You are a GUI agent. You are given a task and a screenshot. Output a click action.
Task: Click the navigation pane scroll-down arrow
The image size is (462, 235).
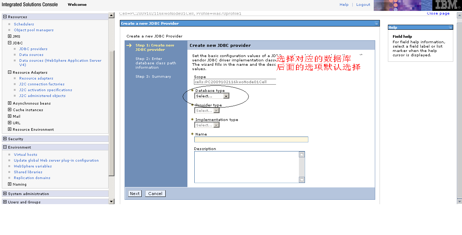pos(112,201)
